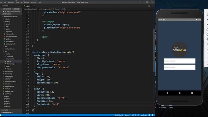Click the warnings icon in status bar
The width and height of the screenshot is (208, 117).
pos(1,115)
